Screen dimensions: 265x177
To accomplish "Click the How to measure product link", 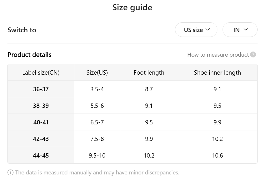I will (x=218, y=55).
